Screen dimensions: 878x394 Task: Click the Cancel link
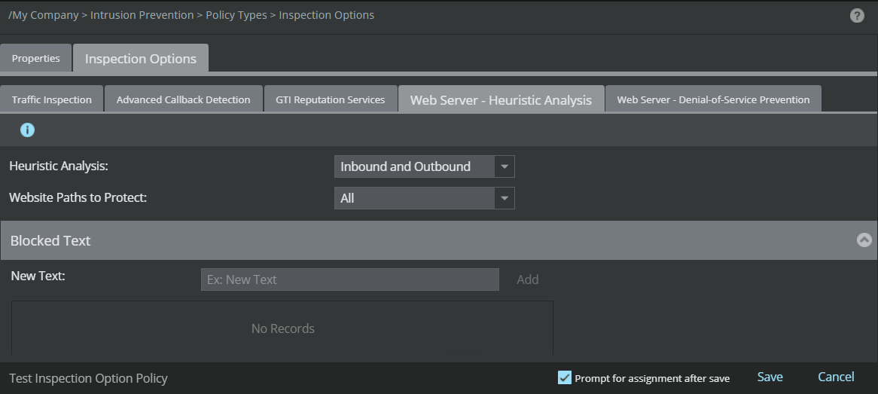point(836,377)
